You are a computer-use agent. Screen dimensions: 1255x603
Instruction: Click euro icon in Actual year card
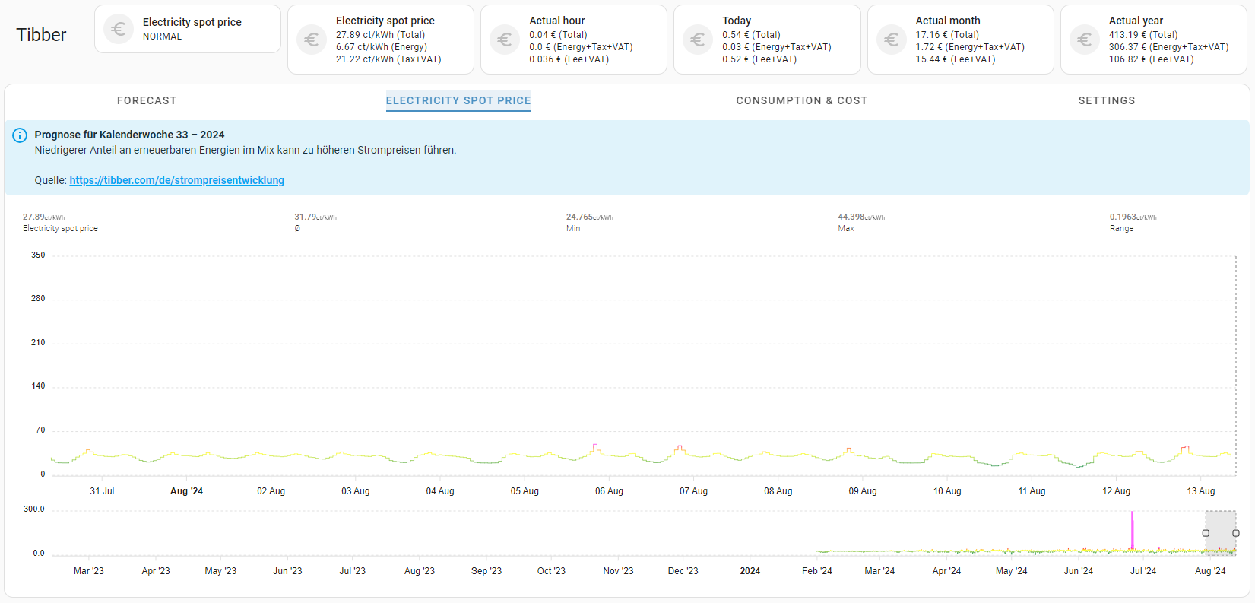[1085, 40]
